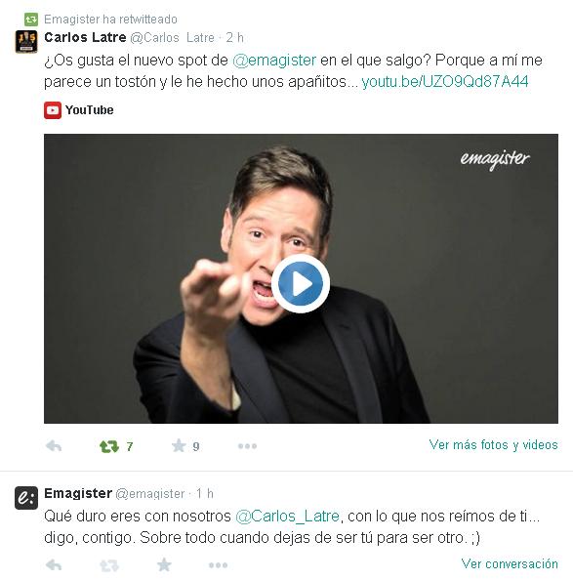Screen dimensions: 573x580
Task: Reply to Emagister's tweet
Action: (x=54, y=564)
